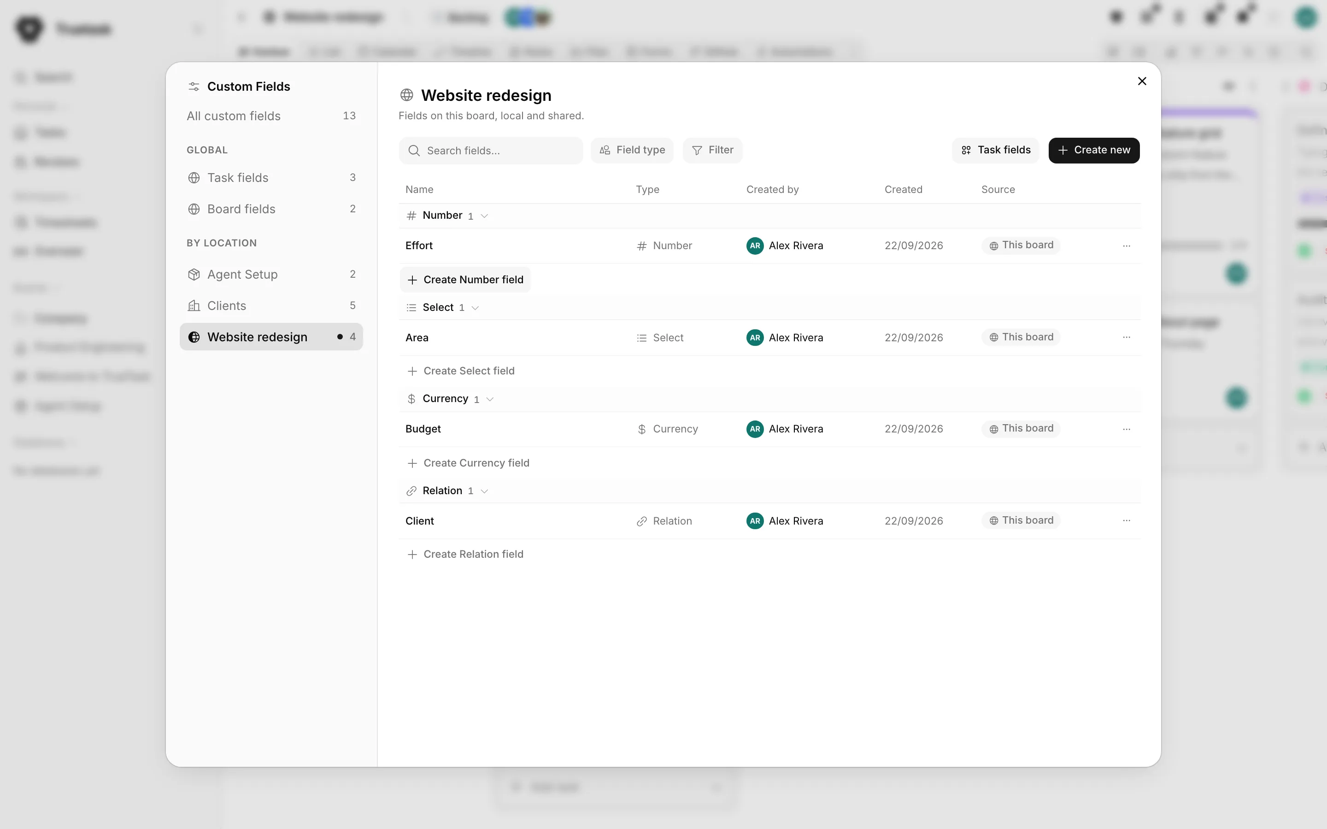
Task: Click This board badge in Budget row
Action: pos(1021,428)
